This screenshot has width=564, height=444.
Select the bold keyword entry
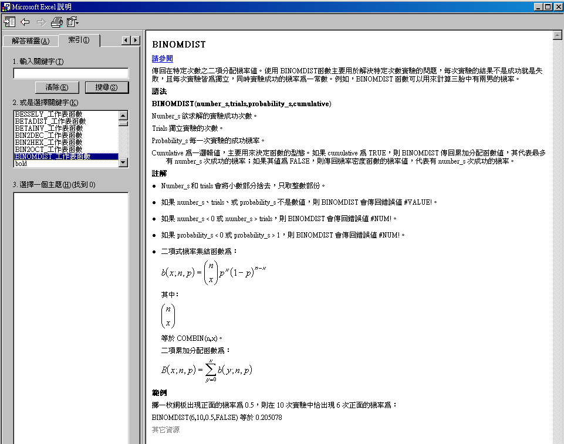(21, 164)
